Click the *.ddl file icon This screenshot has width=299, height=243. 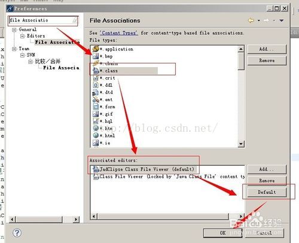(96, 85)
